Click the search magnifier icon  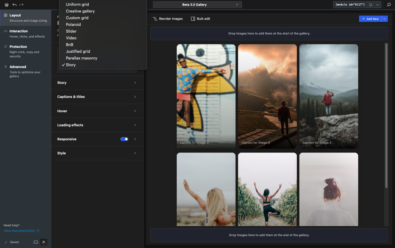(389, 5)
